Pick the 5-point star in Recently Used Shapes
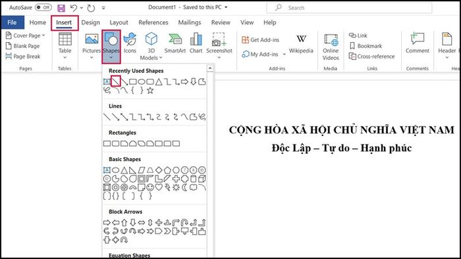The image size is (461, 259). [x=150, y=90]
